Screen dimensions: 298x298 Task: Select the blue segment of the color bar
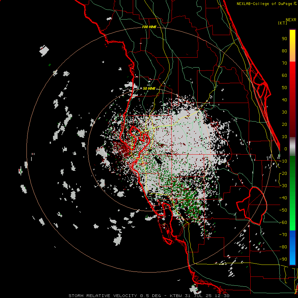click(292, 248)
